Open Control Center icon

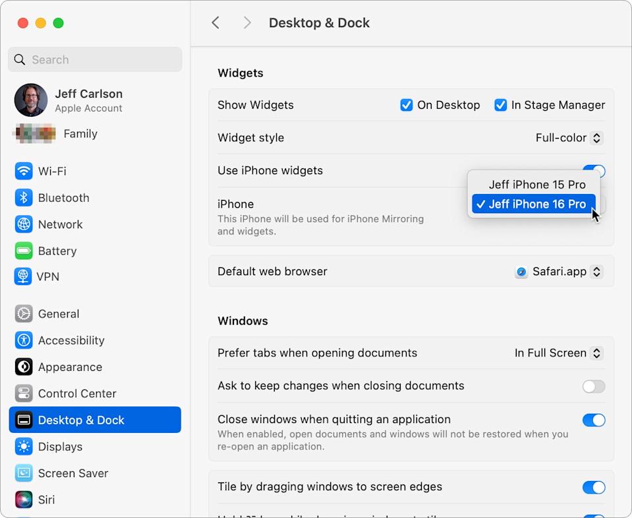[24, 393]
